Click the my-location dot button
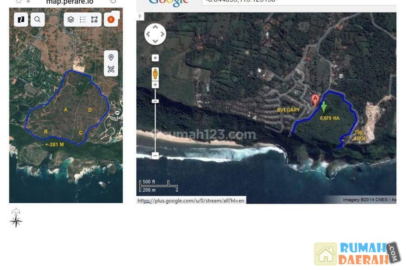Screen dimensions: 406x270 [155, 58]
